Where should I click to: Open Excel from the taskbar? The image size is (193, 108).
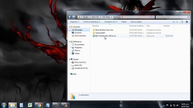coord(30,105)
